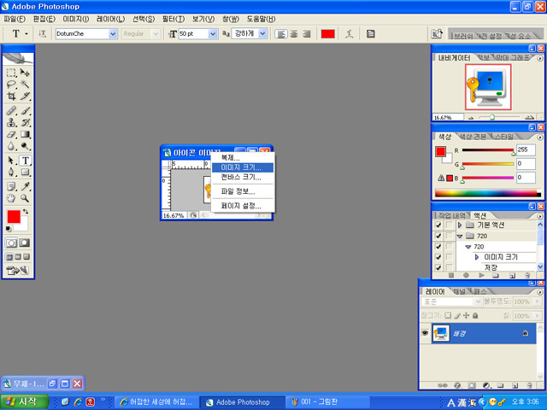Play the selected action
Viewport: 547px width, 410px height.
[x=481, y=275]
